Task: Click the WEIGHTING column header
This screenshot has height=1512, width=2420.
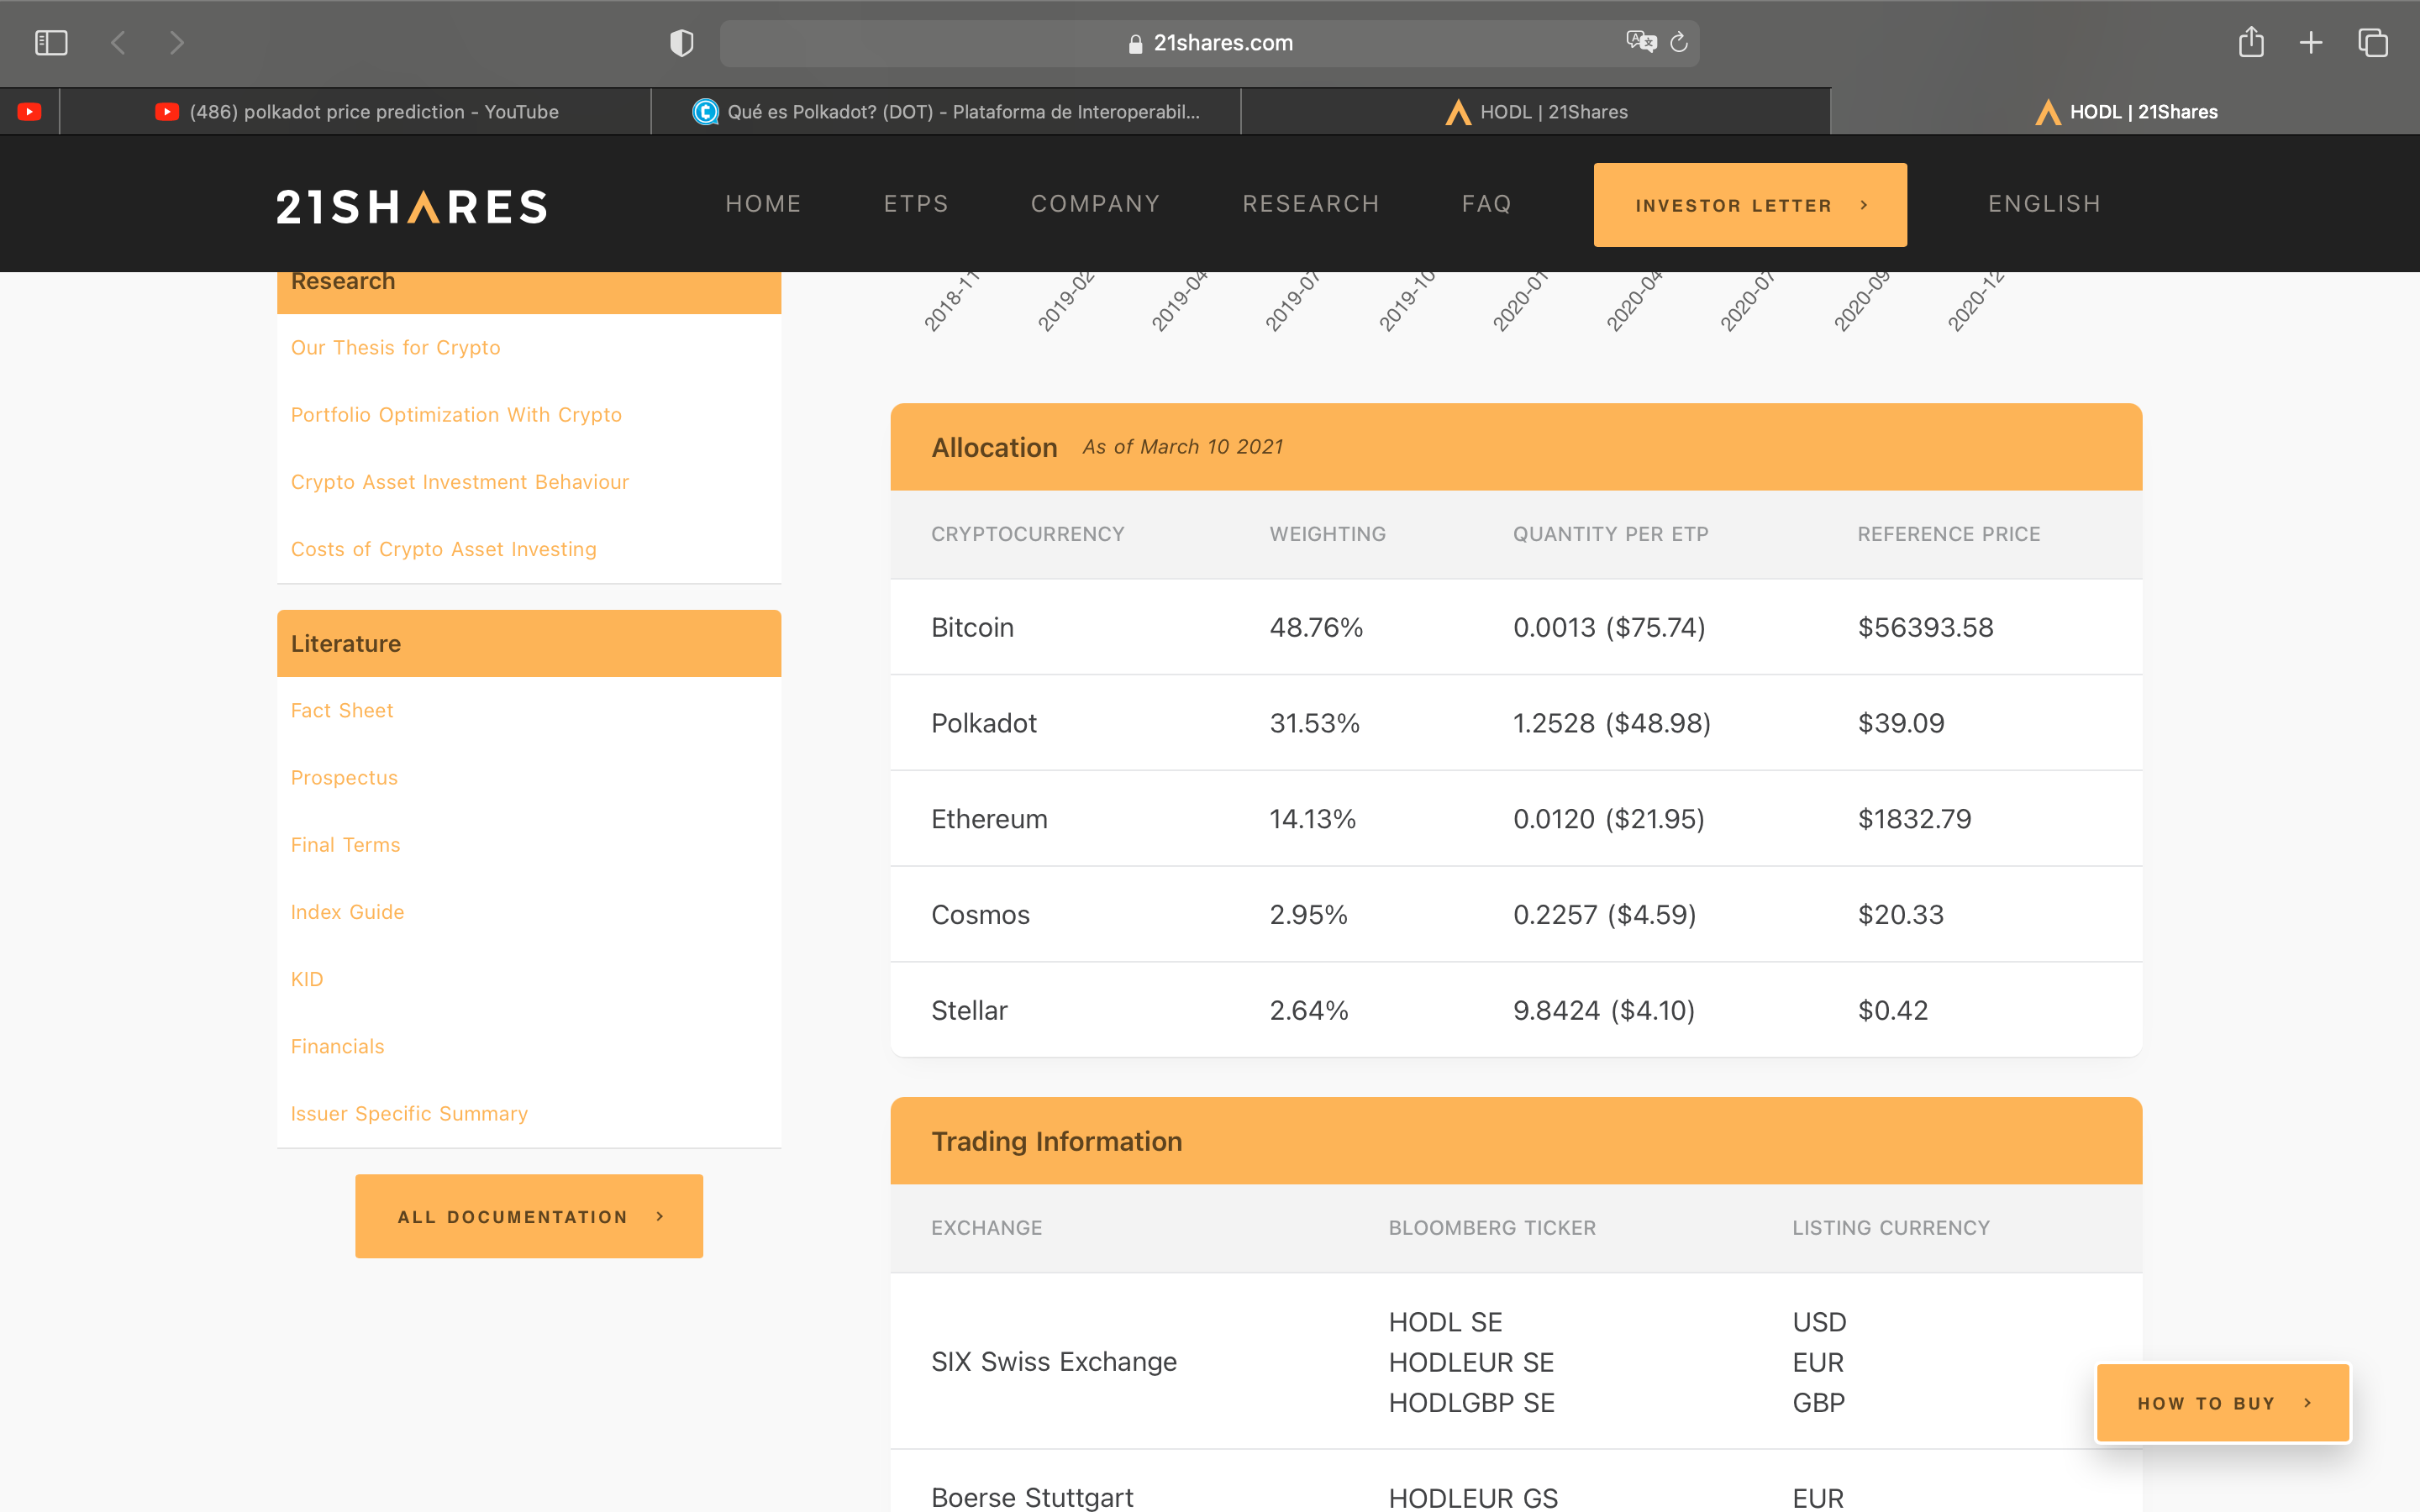Action: point(1327,534)
